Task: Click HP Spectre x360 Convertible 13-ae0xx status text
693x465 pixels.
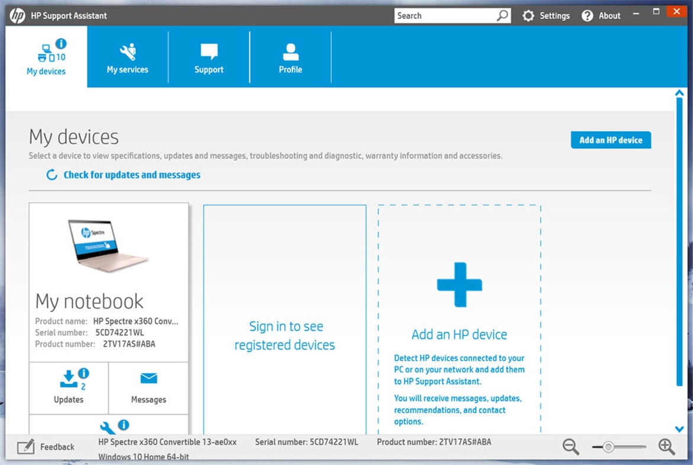Action: pyautogui.click(x=168, y=442)
